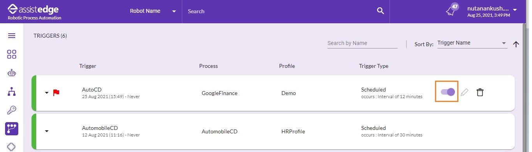Open the hierarchy tree icon in the sidebar

[12, 92]
